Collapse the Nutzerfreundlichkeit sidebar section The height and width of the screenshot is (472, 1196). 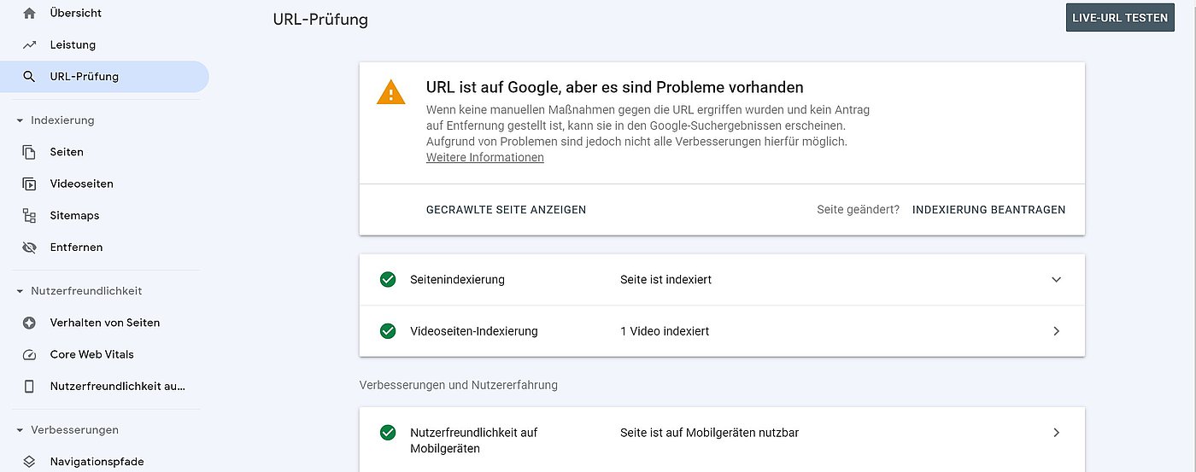click(x=20, y=291)
